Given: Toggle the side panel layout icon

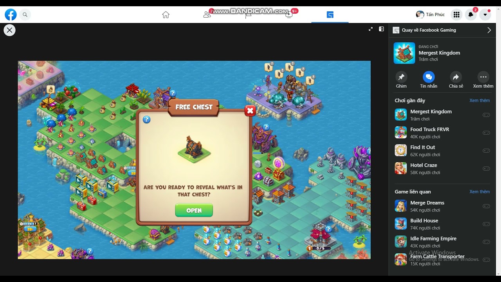Looking at the screenshot, I should click(381, 29).
